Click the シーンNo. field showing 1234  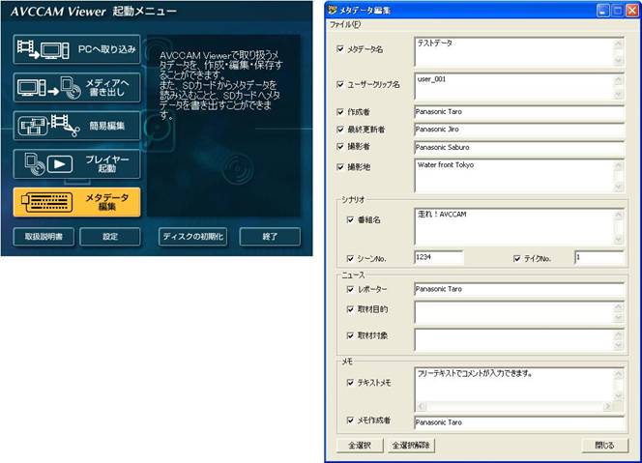tap(439, 257)
